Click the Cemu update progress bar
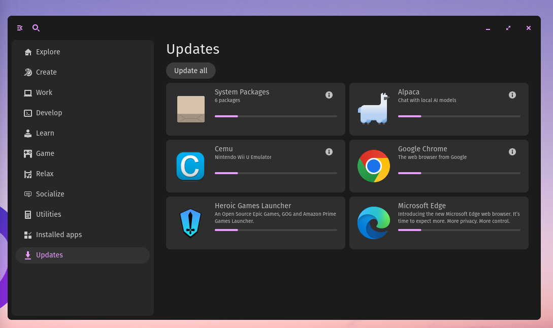Screen dimensions: 553x328 pos(276,173)
